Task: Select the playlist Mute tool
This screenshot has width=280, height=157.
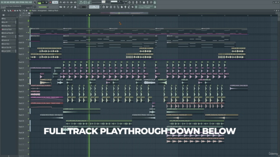Action: tap(15, 10)
